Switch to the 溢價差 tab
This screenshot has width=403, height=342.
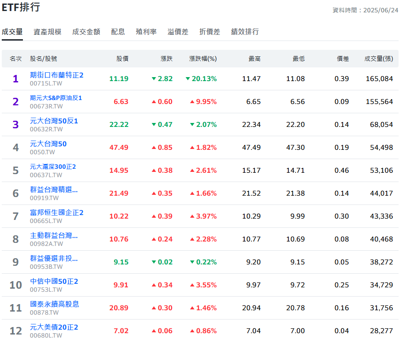tap(178, 32)
